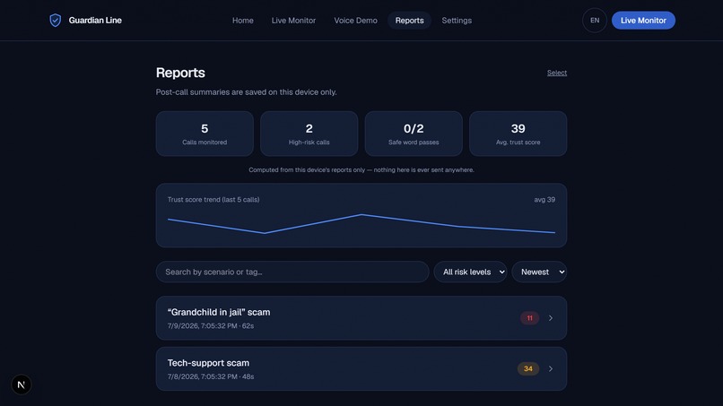The height and width of the screenshot is (406, 723).
Task: Open the Tech-support scam report card
Action: click(361, 368)
